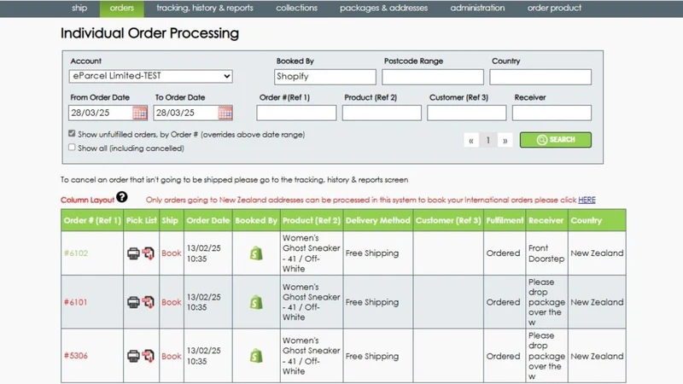Open the ship tab

tap(79, 8)
